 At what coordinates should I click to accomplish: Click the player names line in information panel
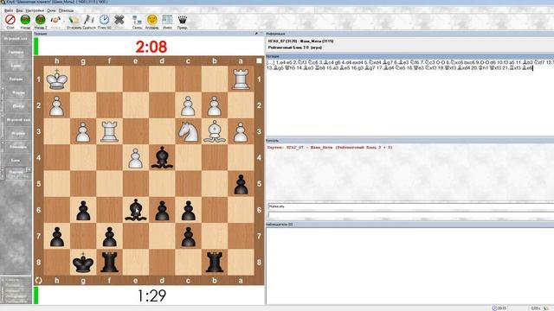[x=300, y=41]
